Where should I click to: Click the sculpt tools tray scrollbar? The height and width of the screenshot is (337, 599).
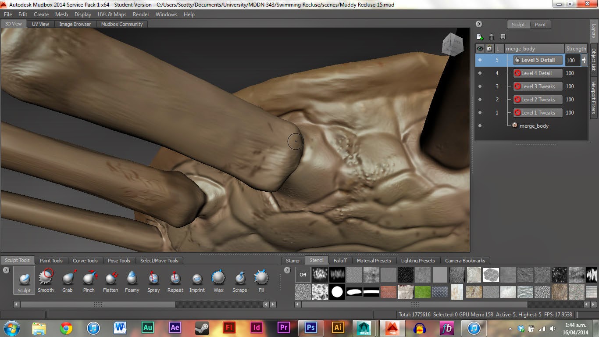tap(98, 304)
